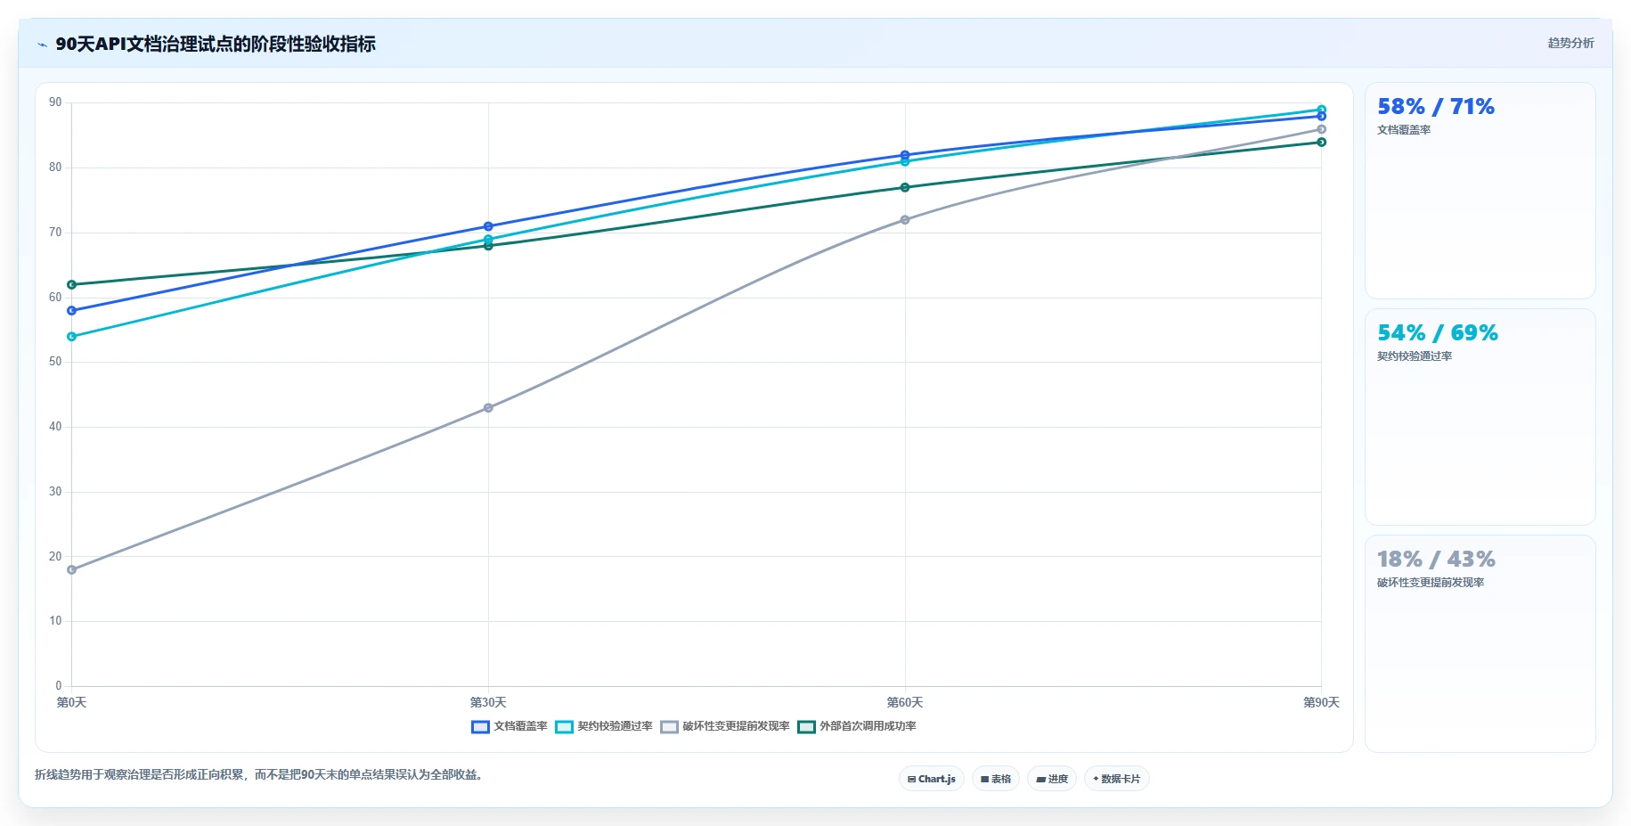Select the 契约校验通过率 point at 第0天
The image size is (1631, 826).
click(x=71, y=337)
